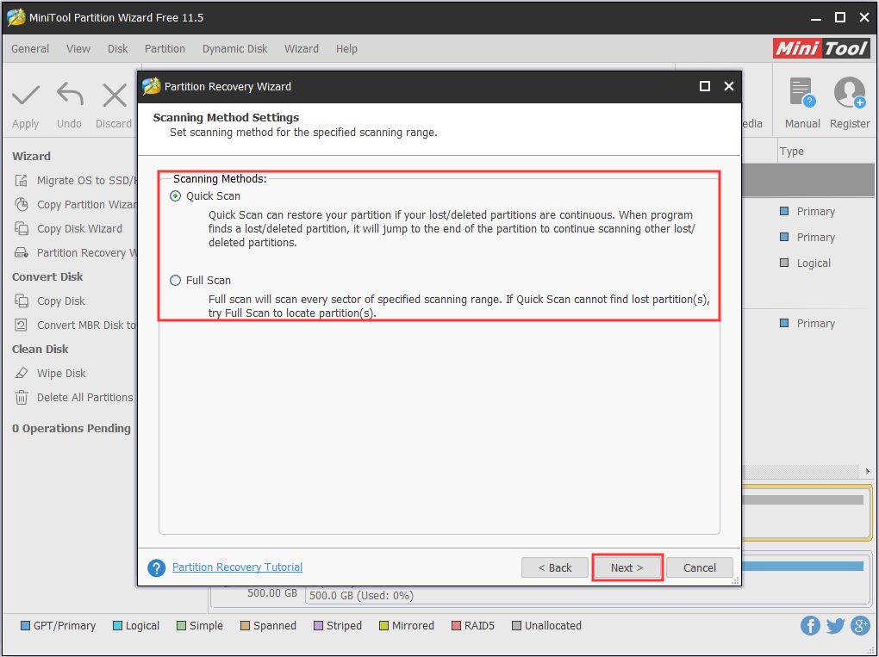Open the Google Plus share icon
This screenshot has width=879, height=657.
point(860,626)
